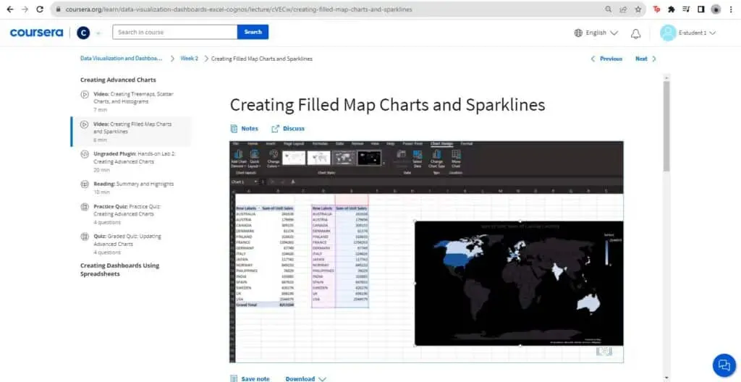The height and width of the screenshot is (382, 741).
Task: Reload the page with the refresh icon
Action: 41,9
